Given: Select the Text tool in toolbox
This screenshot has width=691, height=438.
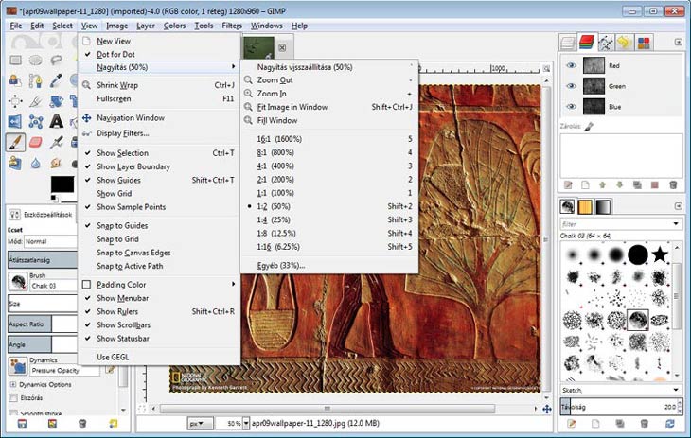Looking at the screenshot, I should pyautogui.click(x=57, y=122).
